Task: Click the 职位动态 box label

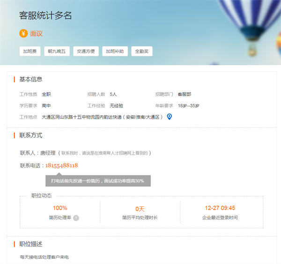Action: (x=41, y=196)
